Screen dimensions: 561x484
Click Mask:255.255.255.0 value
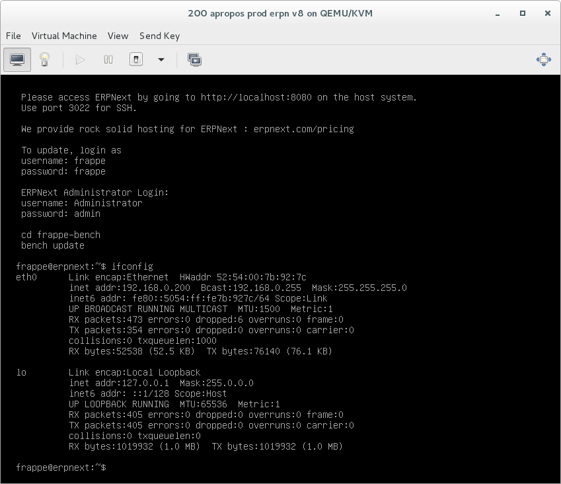point(359,288)
